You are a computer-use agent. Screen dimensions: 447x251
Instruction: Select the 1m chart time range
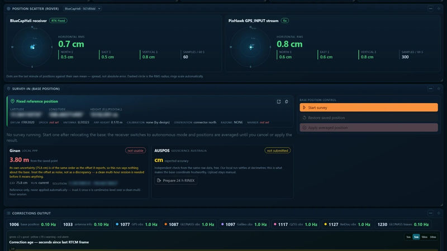point(408,237)
